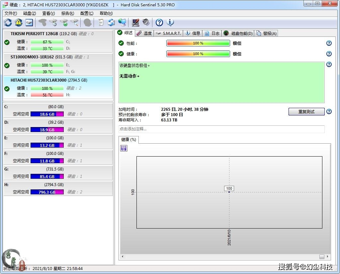Click the power-on time value 2265 日, 20 小时, 38 分钟
340x274 pixels.
185,109
